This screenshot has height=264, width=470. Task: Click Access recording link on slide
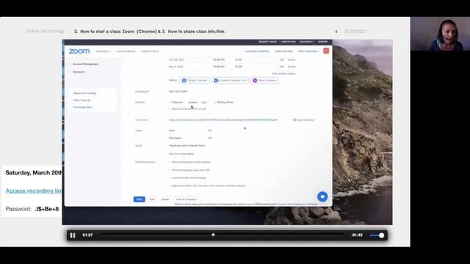point(34,191)
